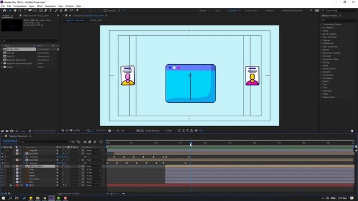Enable frame blending icon in timeline

(89, 142)
